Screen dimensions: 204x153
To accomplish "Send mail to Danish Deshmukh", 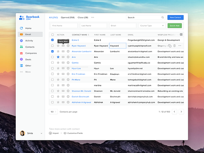I will pos(63,96).
